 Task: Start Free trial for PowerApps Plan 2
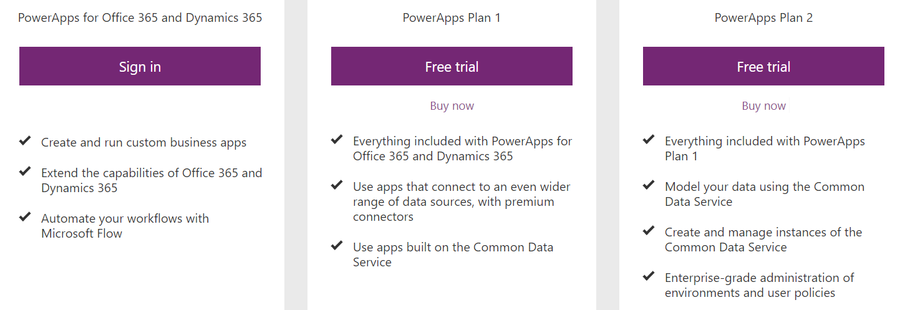click(x=763, y=66)
